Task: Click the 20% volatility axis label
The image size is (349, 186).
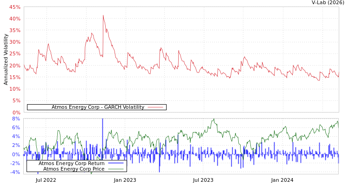Action: pos(15,66)
